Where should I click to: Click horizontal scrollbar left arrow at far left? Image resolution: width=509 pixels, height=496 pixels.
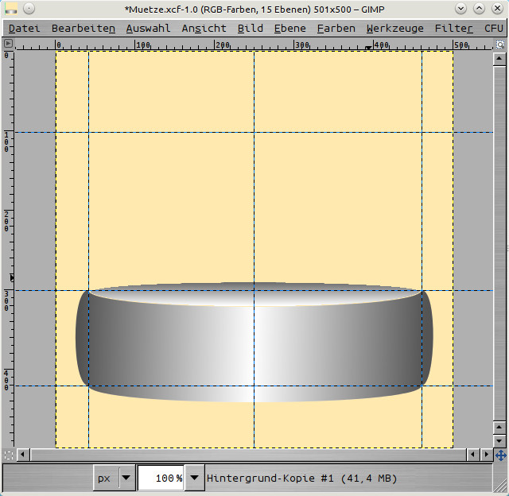(x=22, y=455)
